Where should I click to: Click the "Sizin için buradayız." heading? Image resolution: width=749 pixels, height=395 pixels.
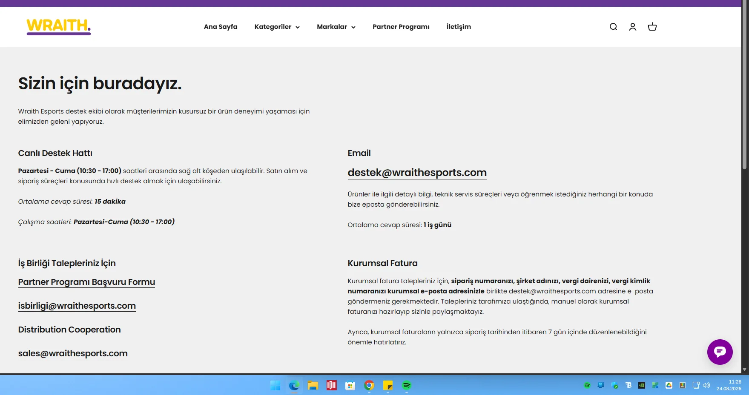pyautogui.click(x=100, y=83)
